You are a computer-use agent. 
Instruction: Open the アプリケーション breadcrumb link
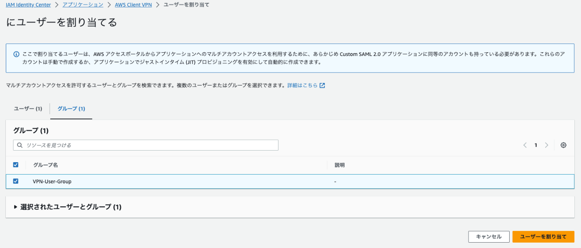(x=83, y=5)
